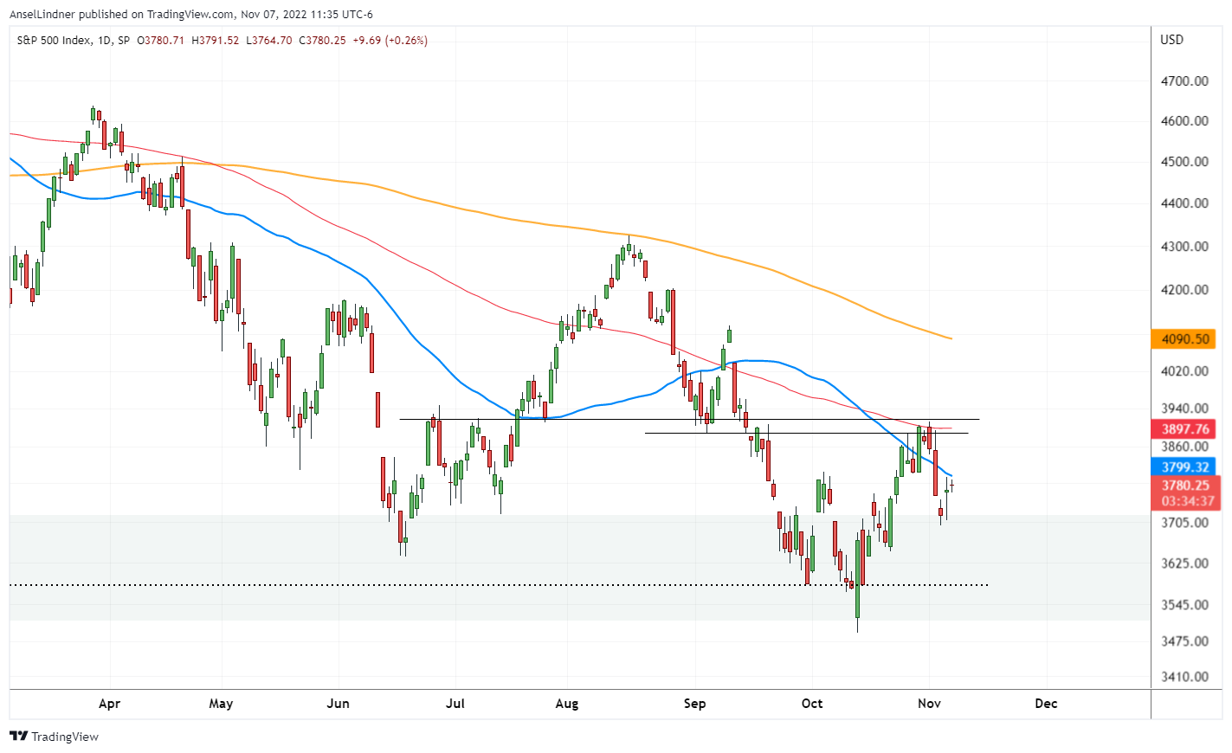The height and width of the screenshot is (753, 1232).
Task: Click the AnselLindner username in the header
Action: (x=41, y=14)
